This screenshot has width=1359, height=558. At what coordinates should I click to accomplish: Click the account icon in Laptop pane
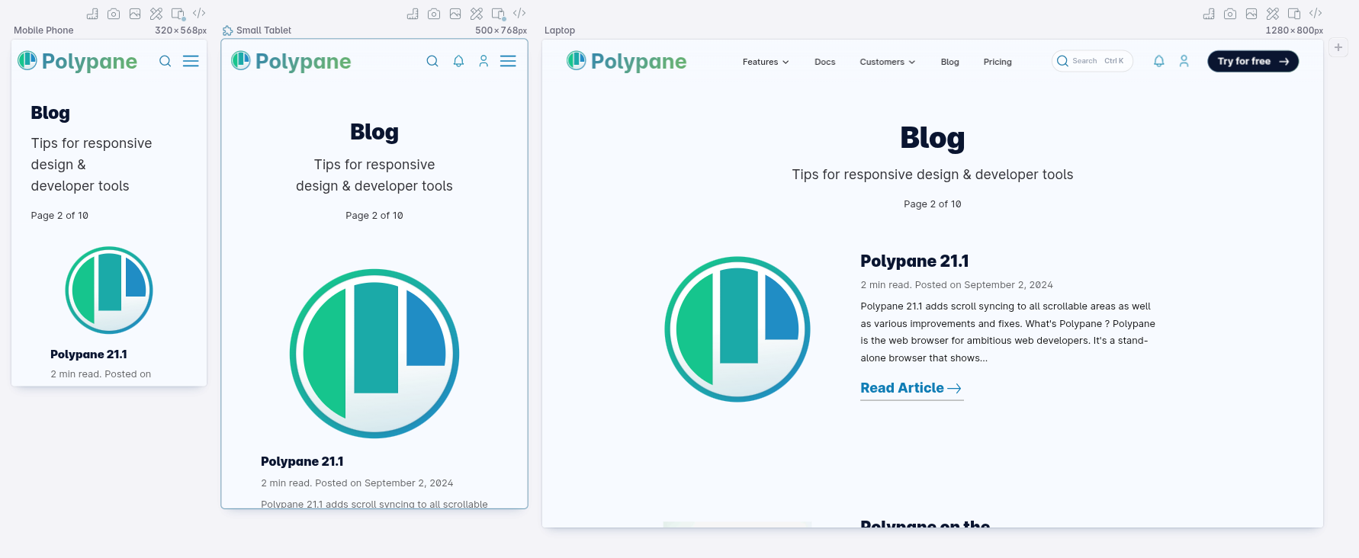tap(1184, 61)
